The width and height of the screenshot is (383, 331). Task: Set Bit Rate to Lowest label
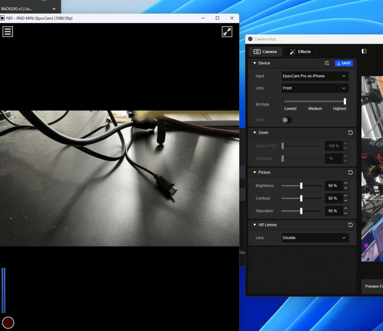[290, 108]
